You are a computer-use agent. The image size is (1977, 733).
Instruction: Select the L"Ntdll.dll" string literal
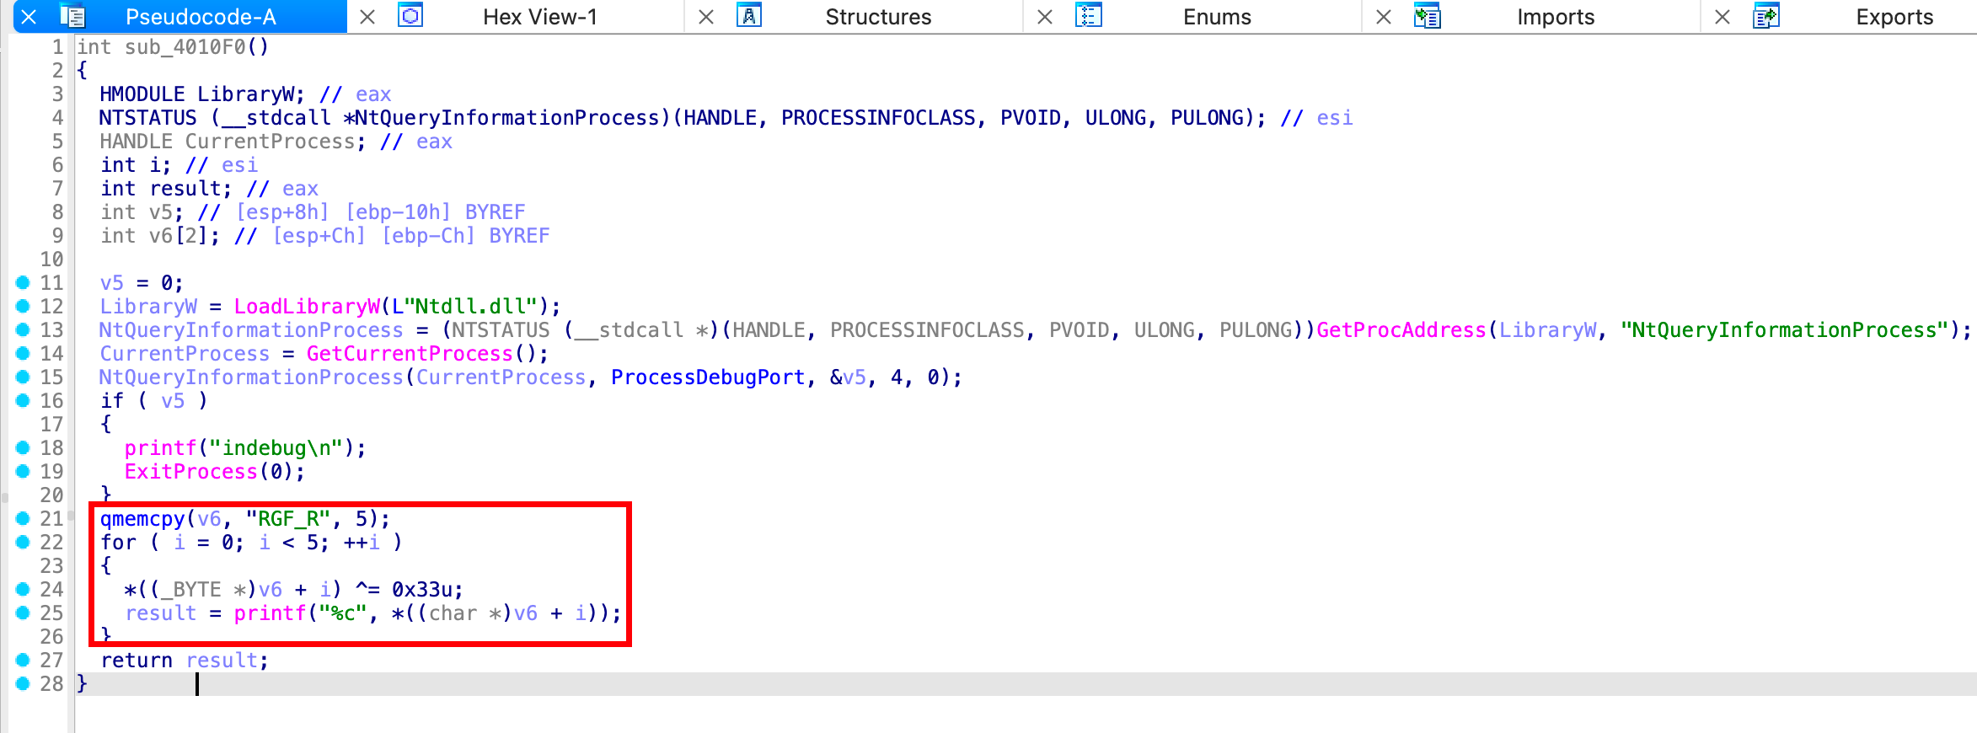[x=464, y=307]
